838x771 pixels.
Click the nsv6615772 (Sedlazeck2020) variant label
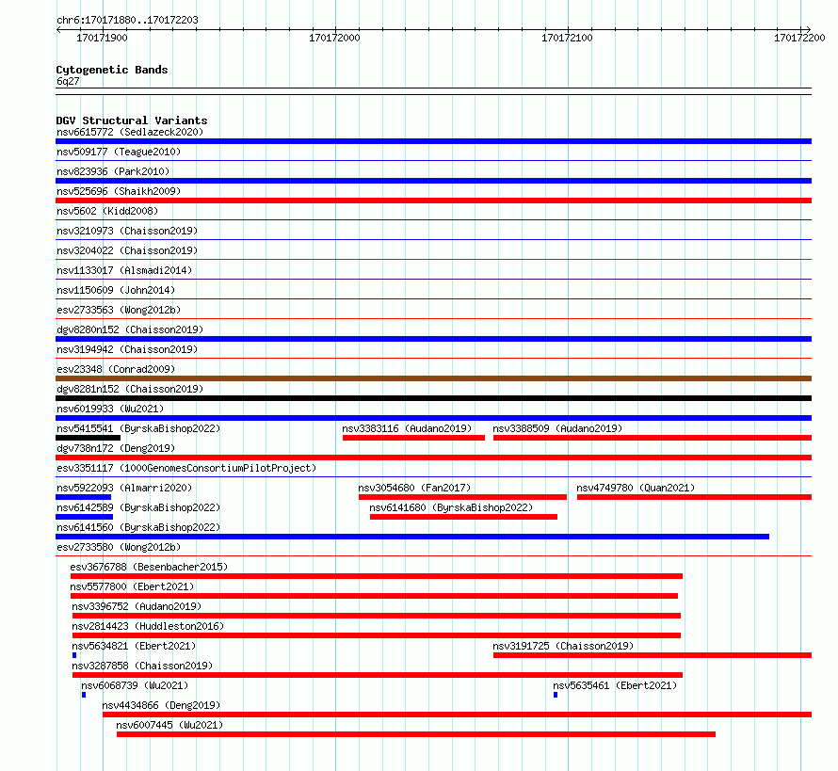pyautogui.click(x=130, y=132)
